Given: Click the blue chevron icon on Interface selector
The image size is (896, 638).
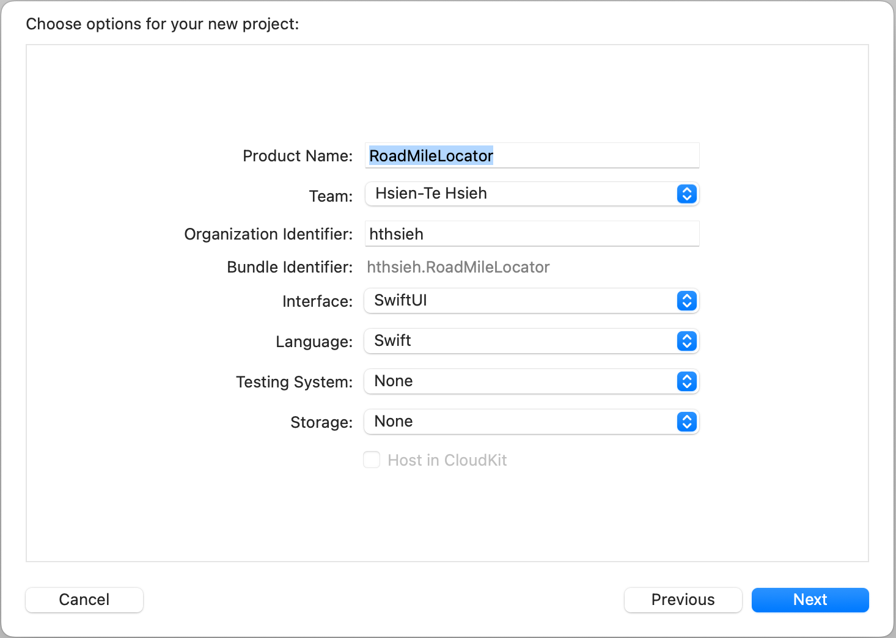Looking at the screenshot, I should 687,301.
